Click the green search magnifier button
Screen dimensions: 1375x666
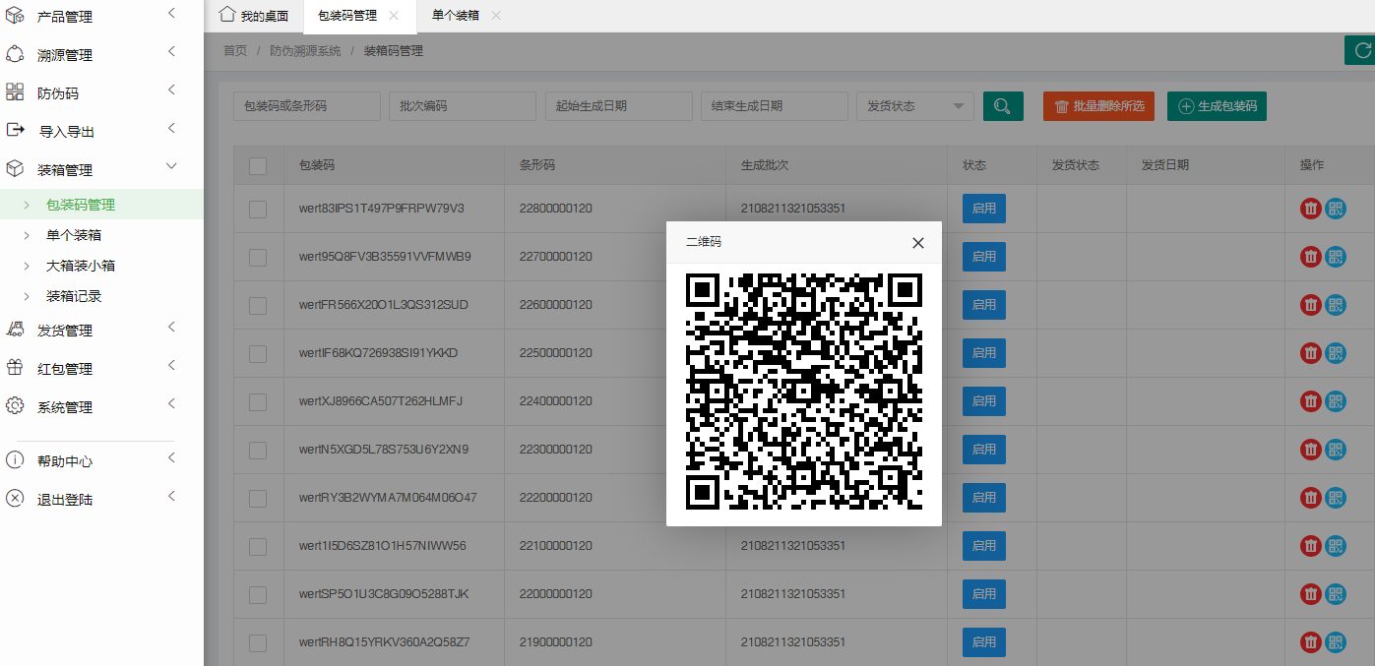(1003, 106)
